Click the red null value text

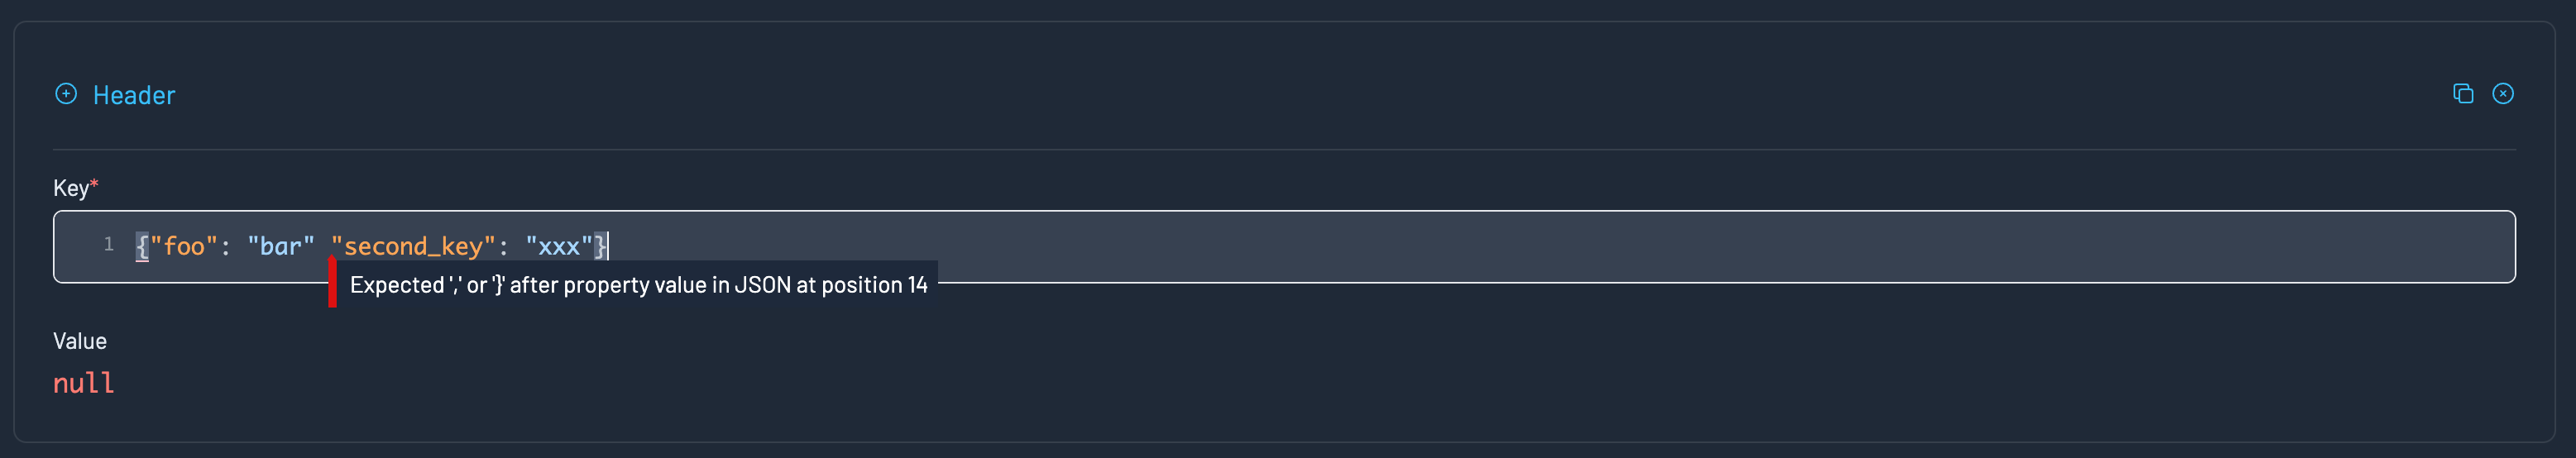83,383
